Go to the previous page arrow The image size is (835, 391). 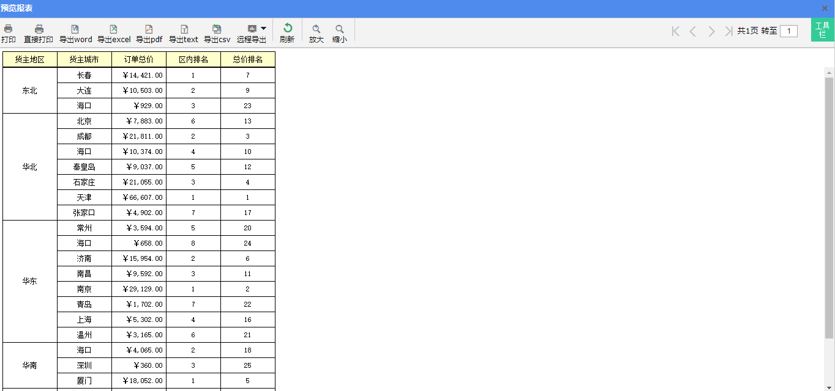click(693, 31)
